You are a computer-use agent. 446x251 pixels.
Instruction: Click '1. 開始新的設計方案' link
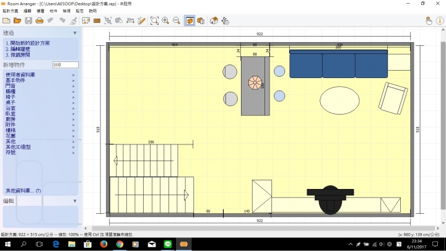coord(28,43)
